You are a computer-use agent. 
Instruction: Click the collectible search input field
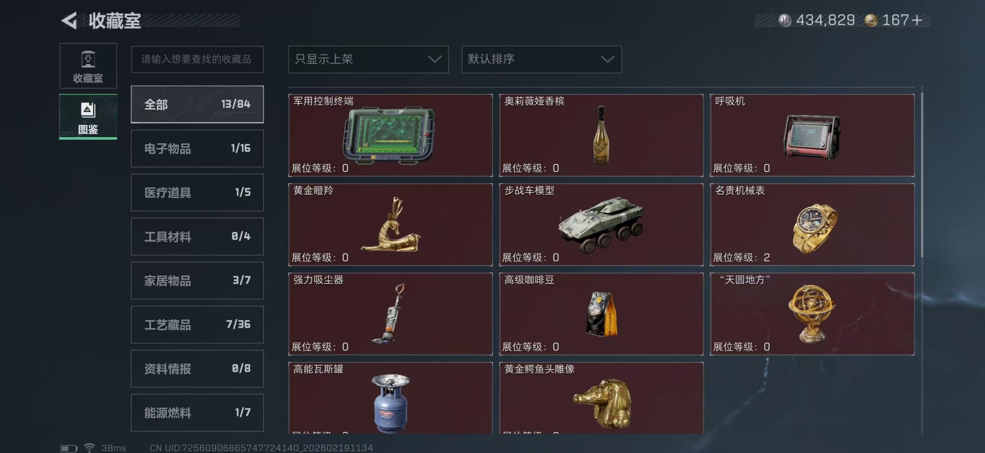point(197,59)
